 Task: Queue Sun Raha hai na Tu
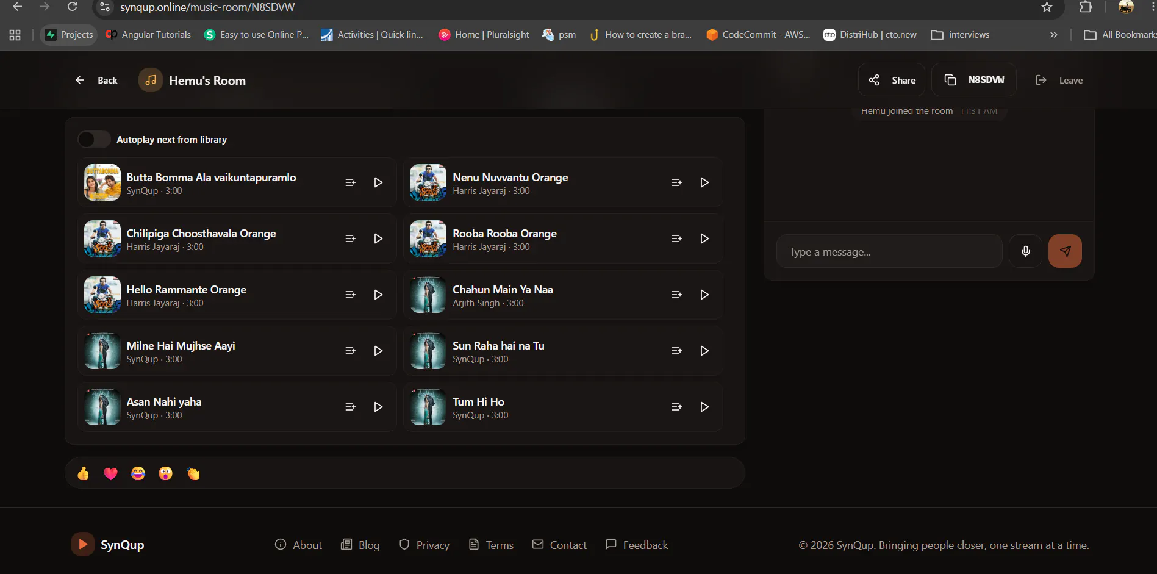(x=676, y=351)
